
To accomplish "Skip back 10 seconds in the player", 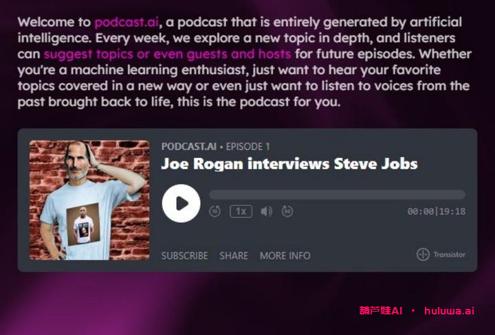I will click(214, 211).
